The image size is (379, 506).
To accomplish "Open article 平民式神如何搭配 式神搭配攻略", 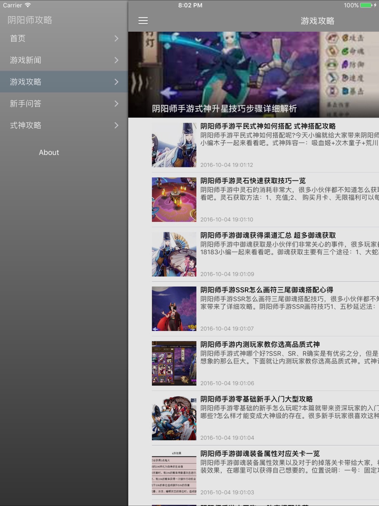I will tap(268, 126).
